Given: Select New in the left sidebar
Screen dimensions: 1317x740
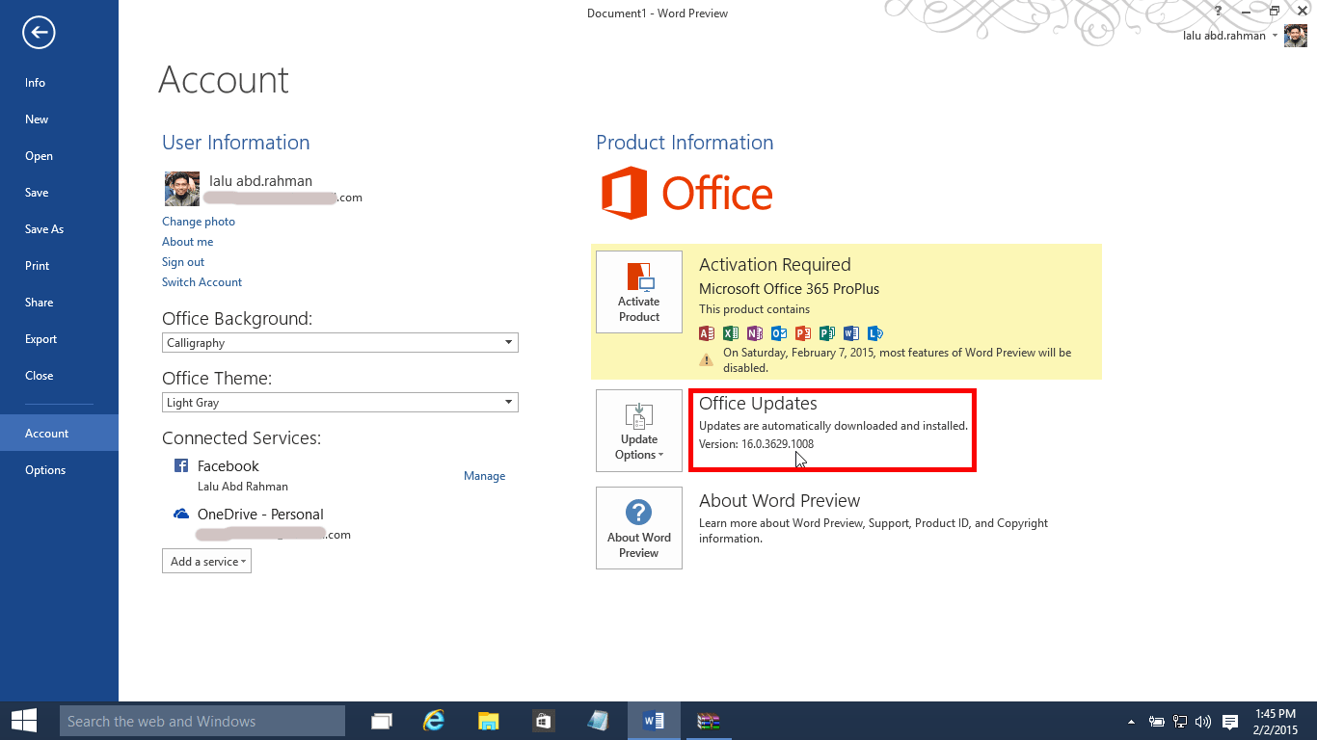Looking at the screenshot, I should click(59, 119).
